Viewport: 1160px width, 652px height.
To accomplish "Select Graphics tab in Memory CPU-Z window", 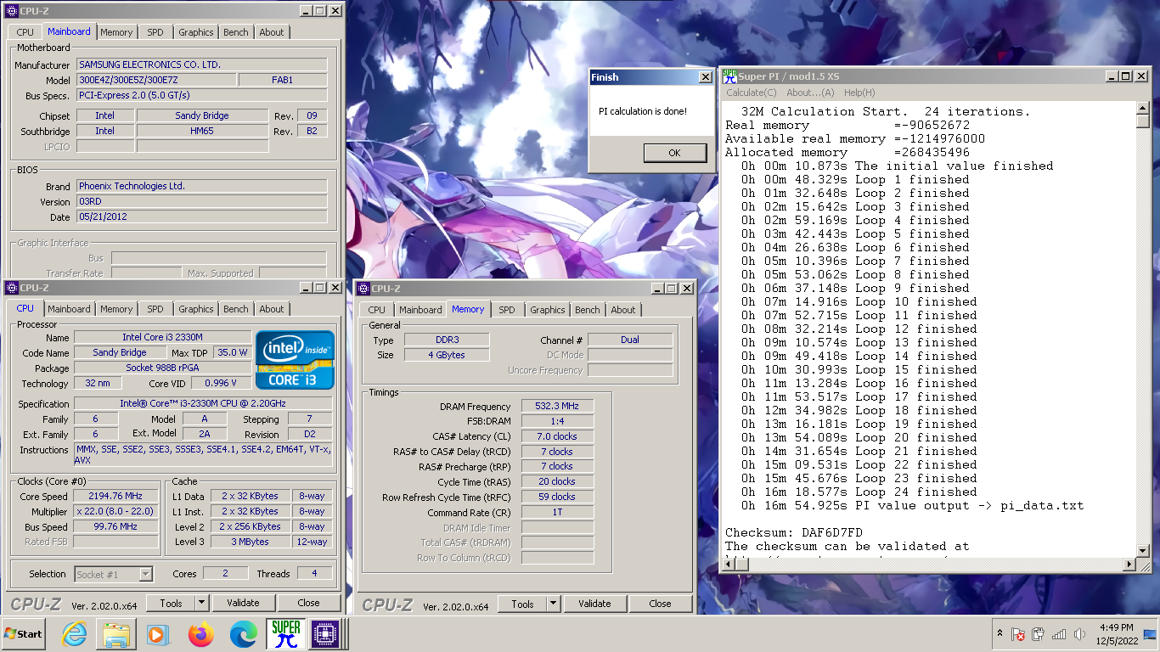I will point(548,310).
